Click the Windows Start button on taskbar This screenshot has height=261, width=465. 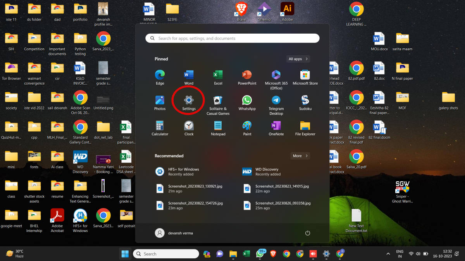point(125,254)
